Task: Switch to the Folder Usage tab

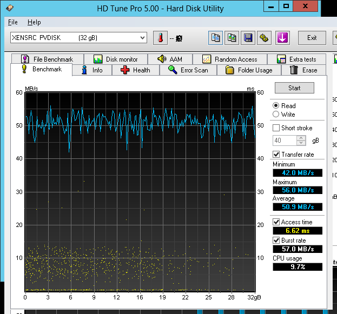Action: 249,70
